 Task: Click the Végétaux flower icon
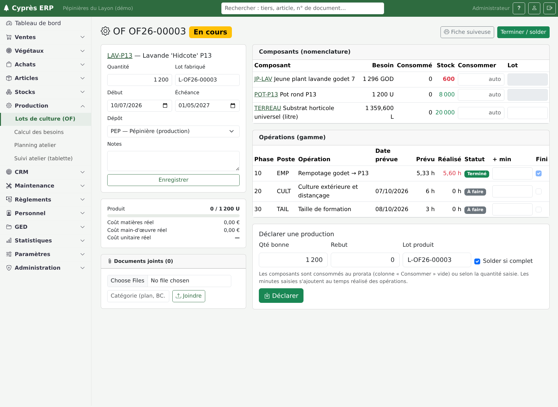[x=9, y=51]
